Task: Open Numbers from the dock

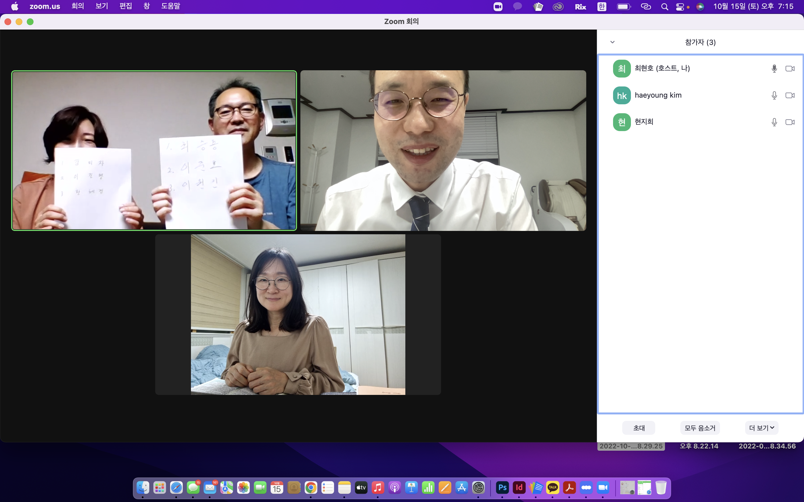Action: tap(428, 487)
